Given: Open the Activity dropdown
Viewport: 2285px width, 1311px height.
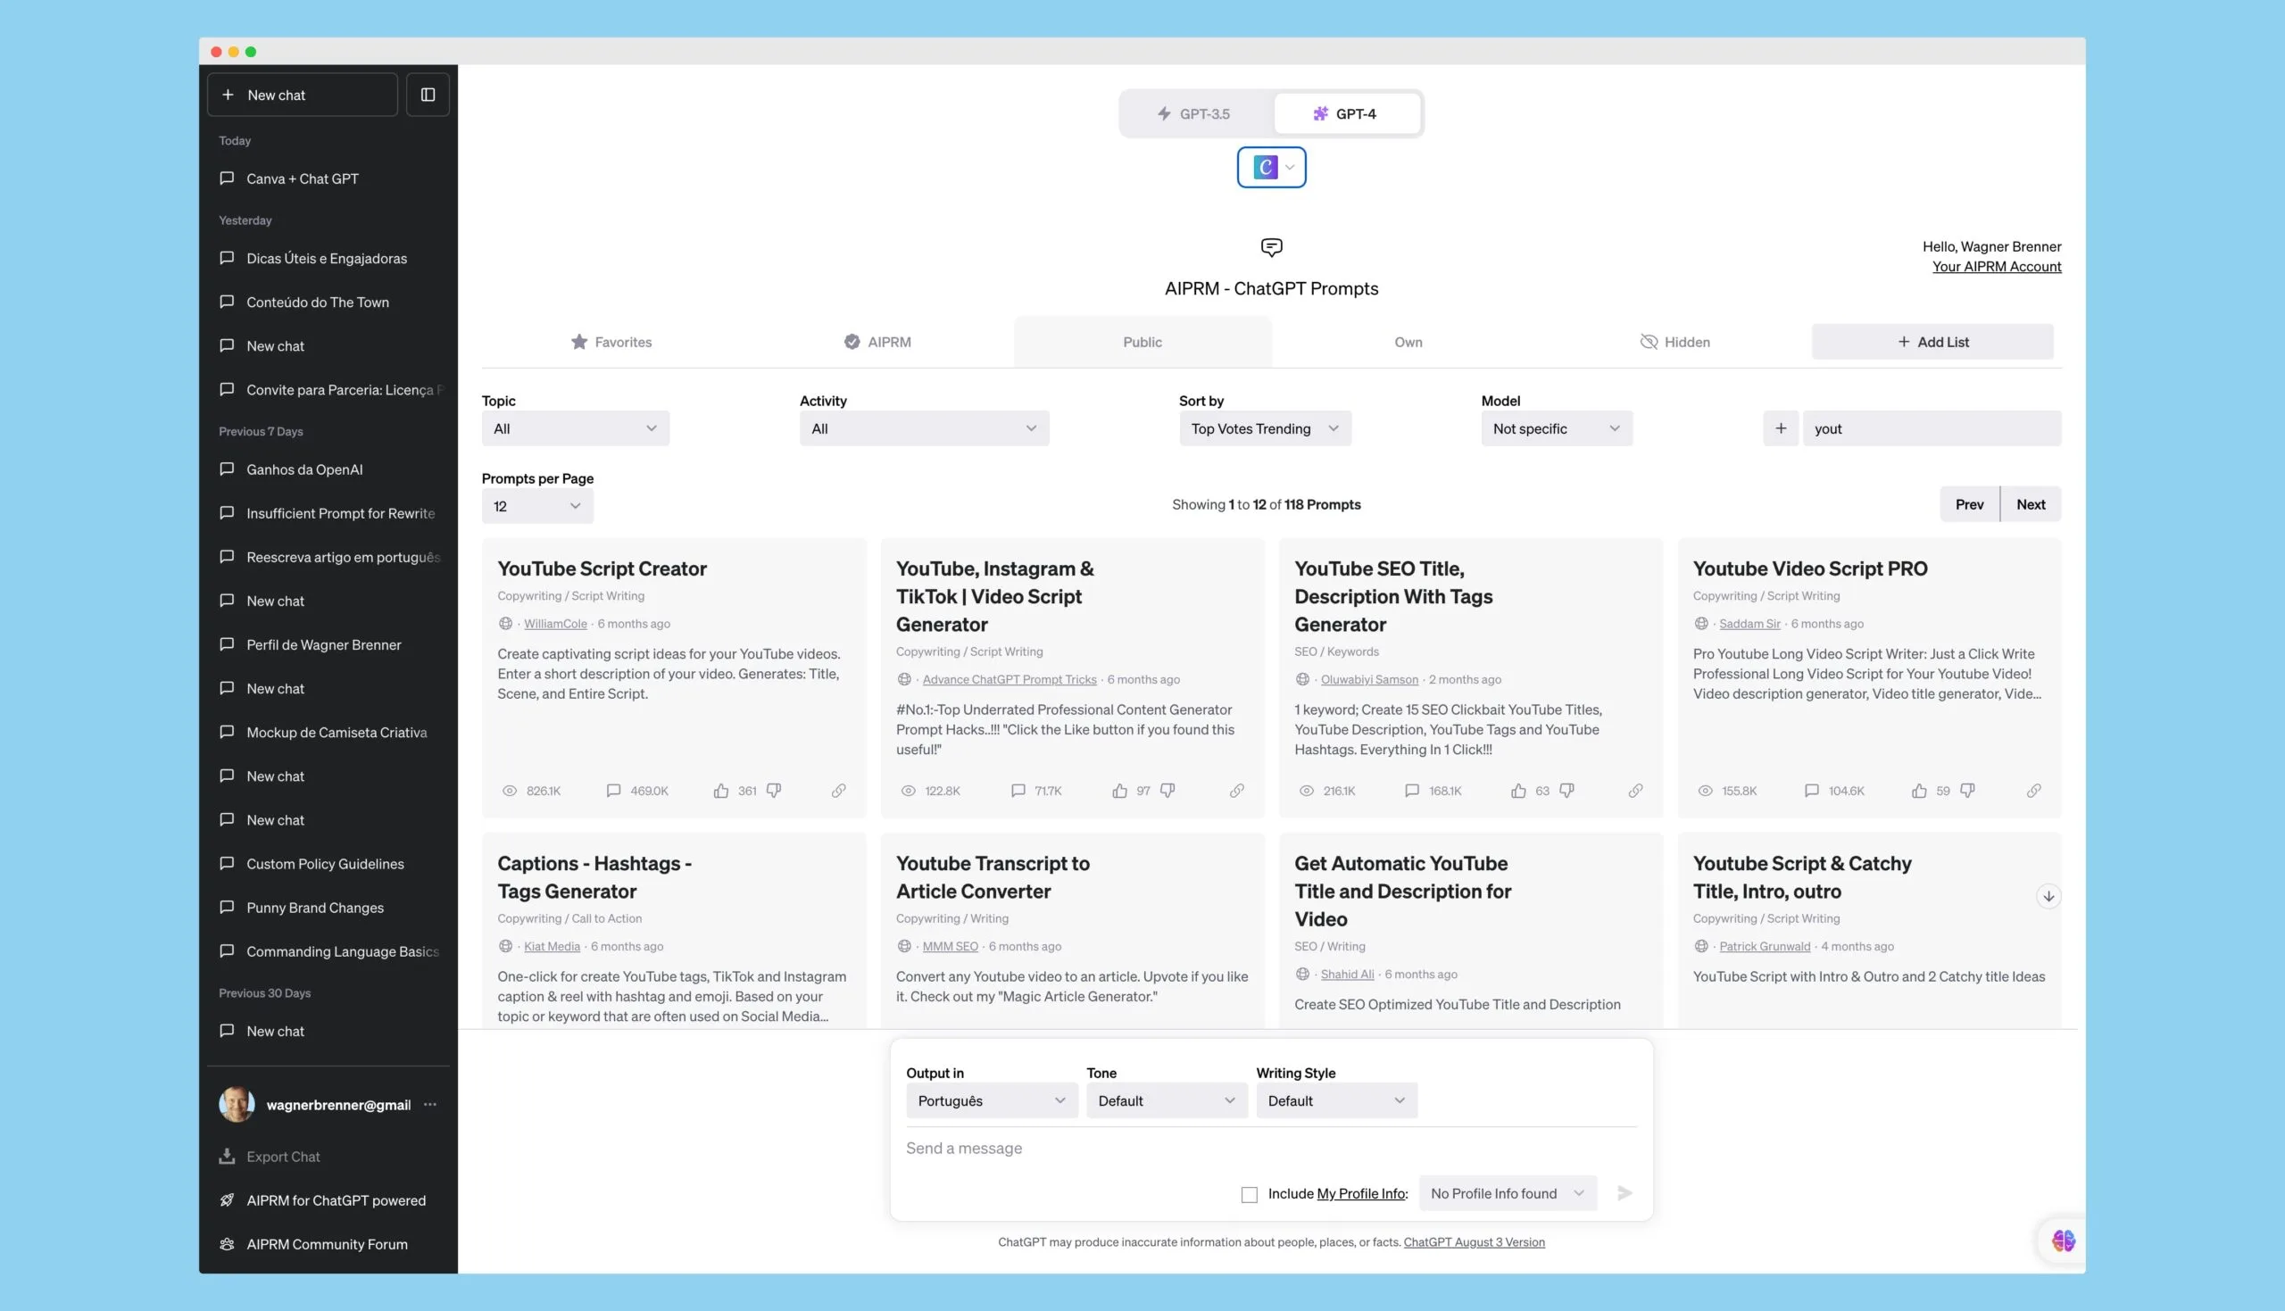Looking at the screenshot, I should (x=924, y=428).
